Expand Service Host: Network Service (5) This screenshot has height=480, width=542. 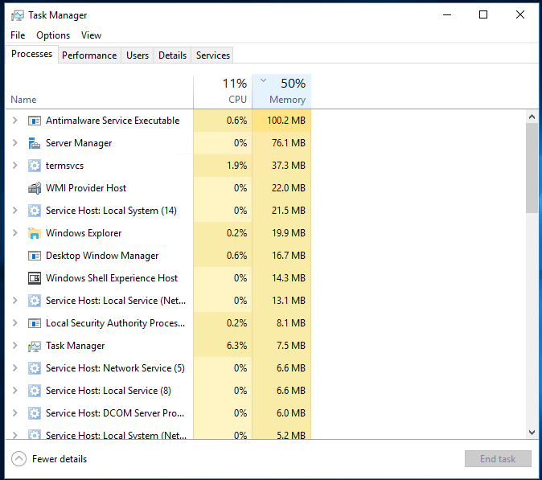(x=14, y=368)
